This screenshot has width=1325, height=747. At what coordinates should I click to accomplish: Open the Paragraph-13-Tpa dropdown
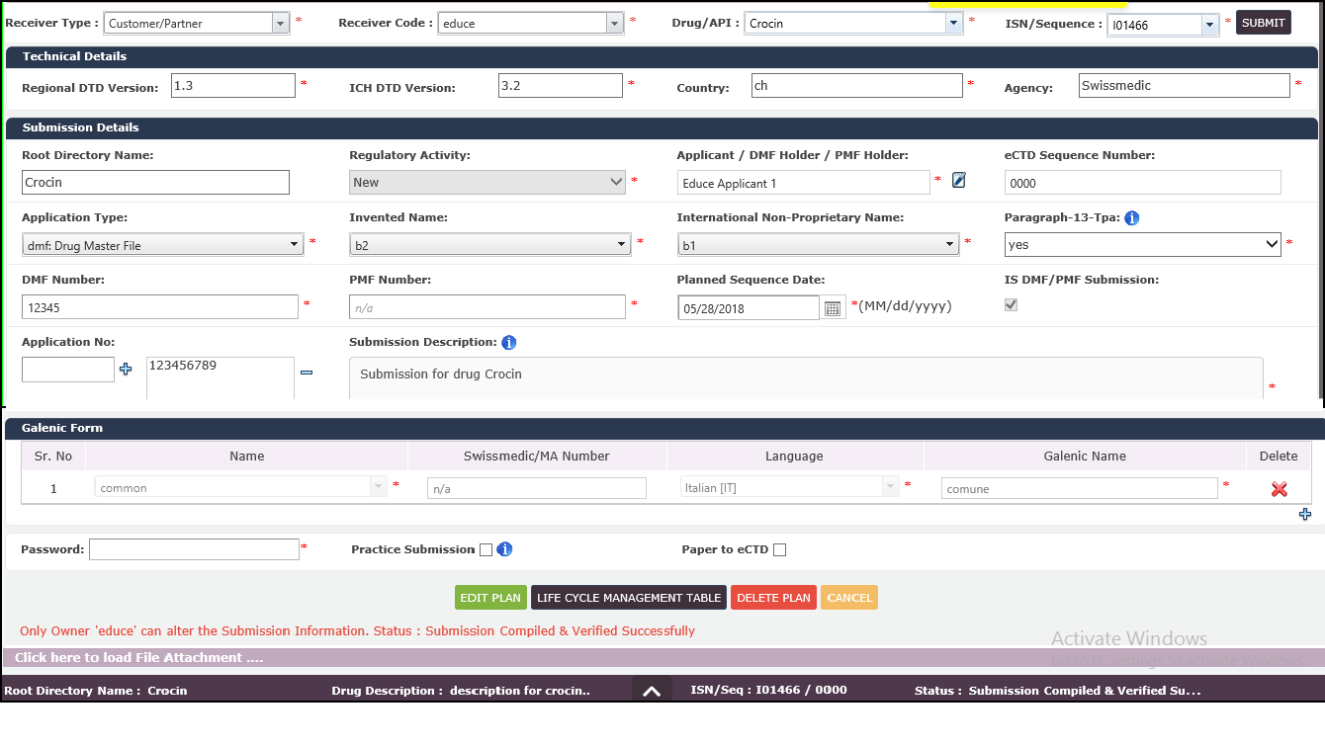[1272, 244]
